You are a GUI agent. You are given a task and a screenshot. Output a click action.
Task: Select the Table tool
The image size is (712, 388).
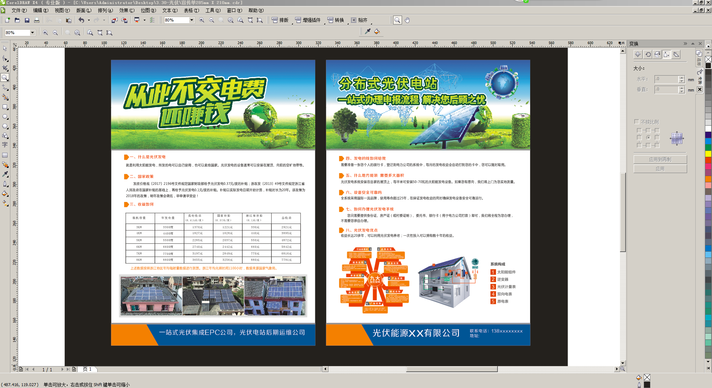click(5, 155)
